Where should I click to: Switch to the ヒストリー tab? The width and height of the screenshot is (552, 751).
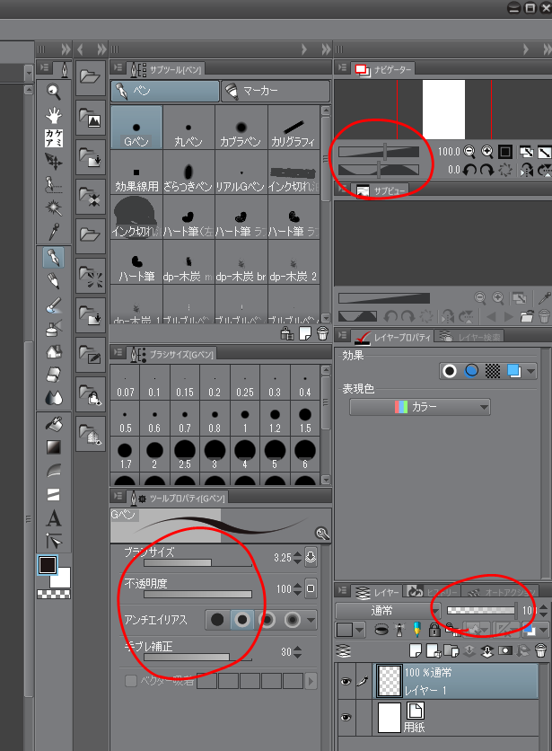[x=433, y=593]
